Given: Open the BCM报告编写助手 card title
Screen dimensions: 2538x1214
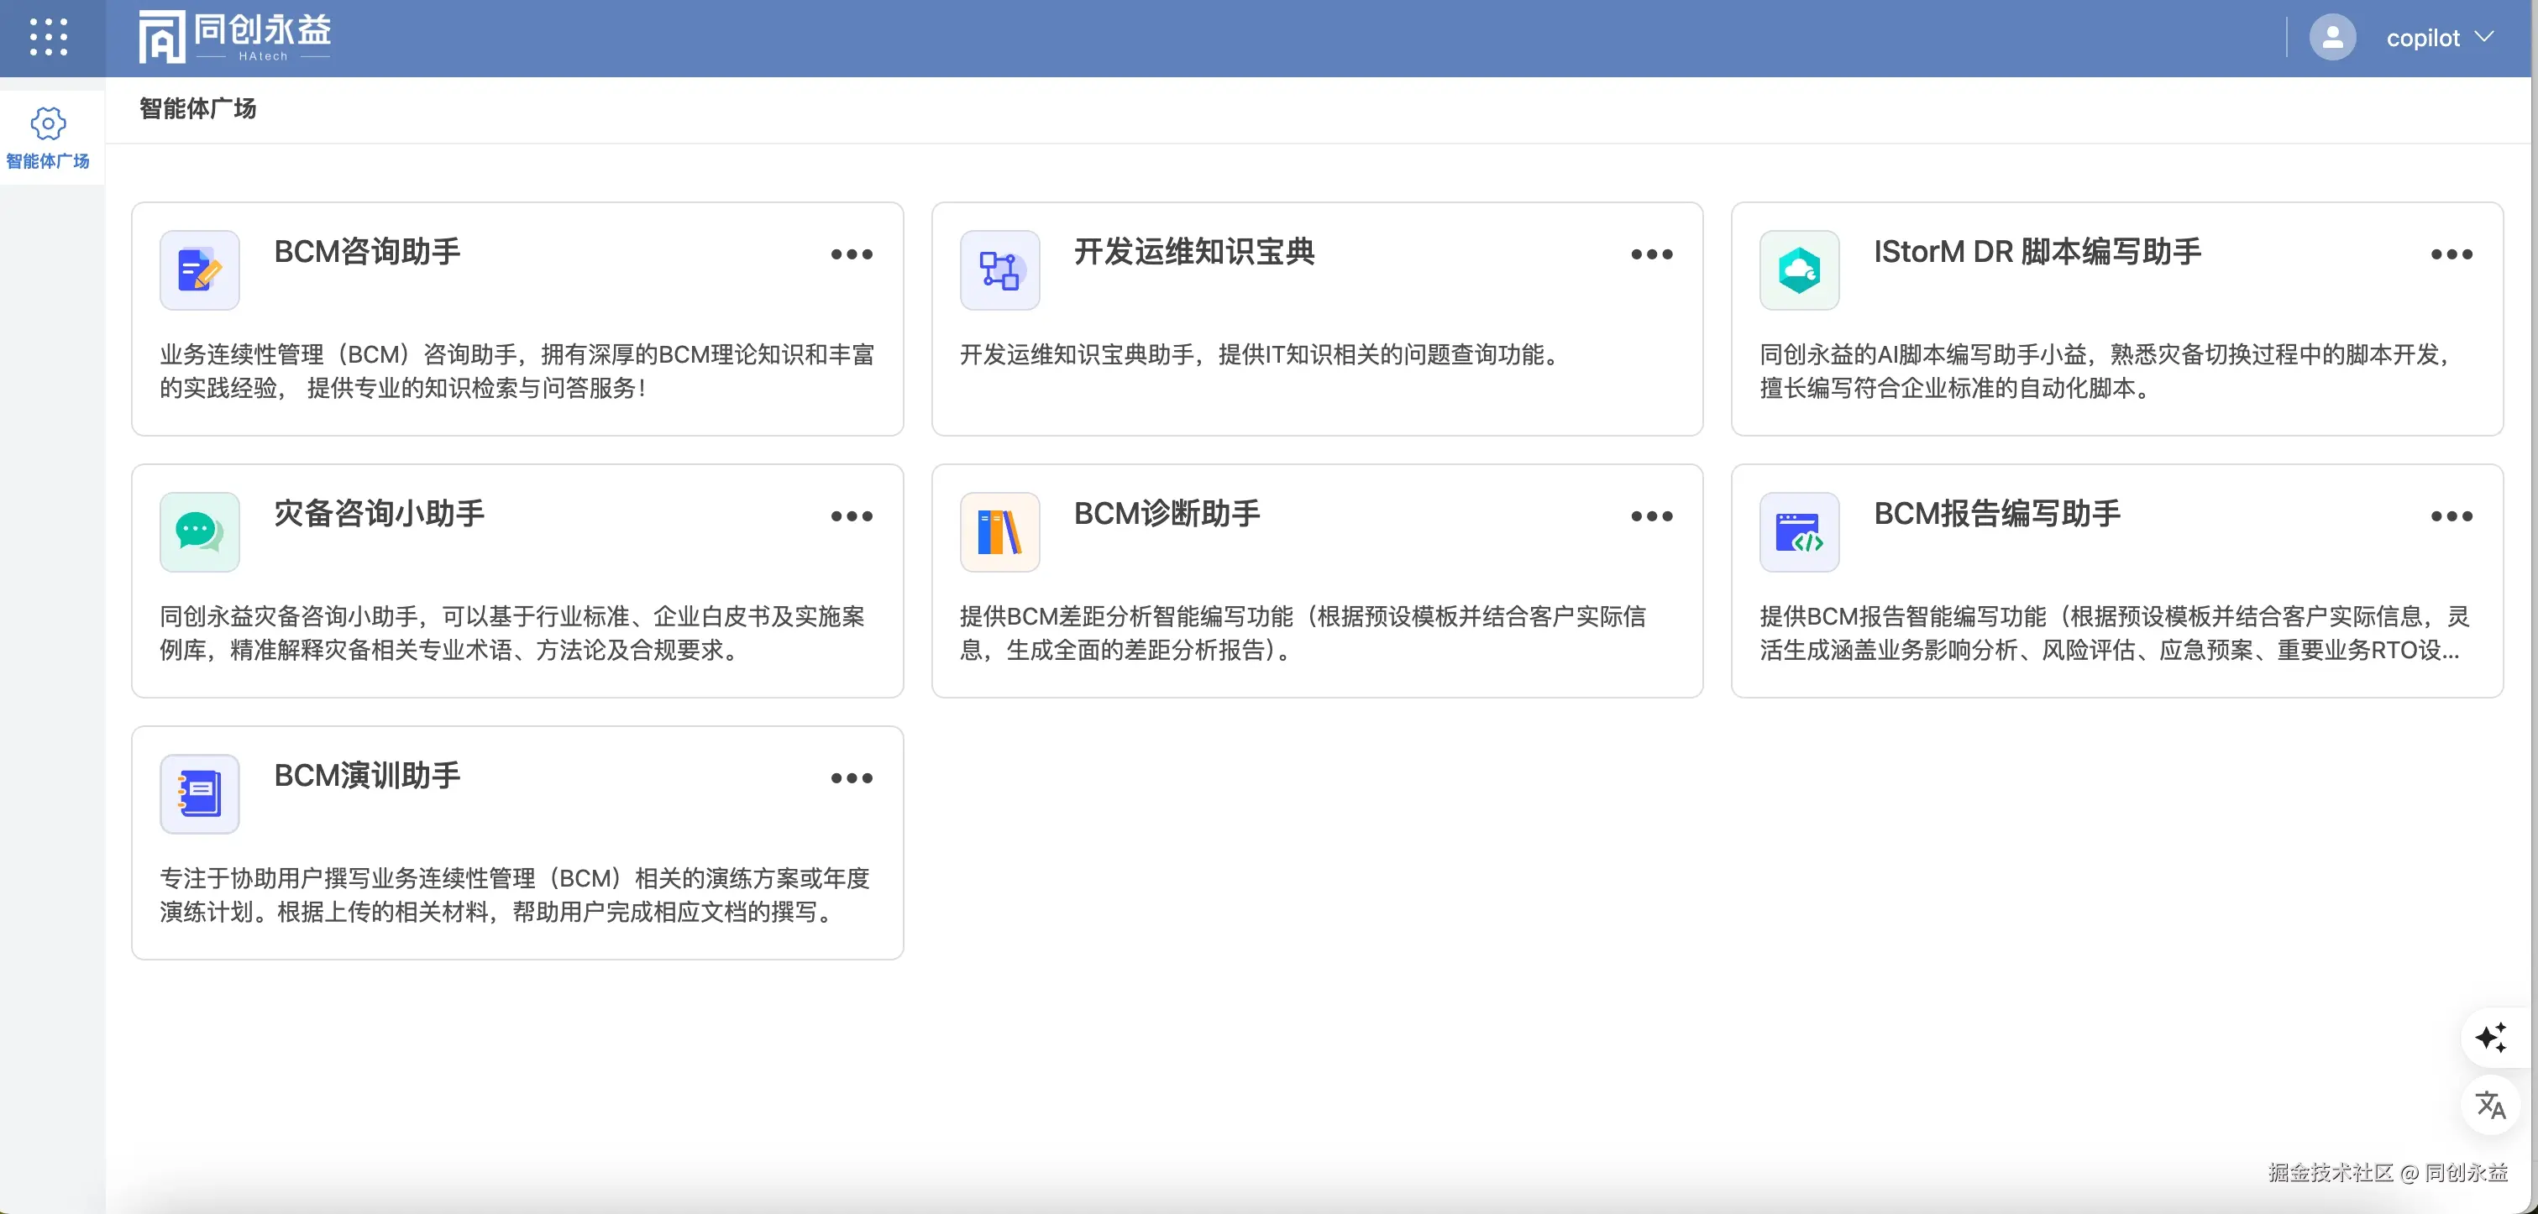Looking at the screenshot, I should 1997,514.
